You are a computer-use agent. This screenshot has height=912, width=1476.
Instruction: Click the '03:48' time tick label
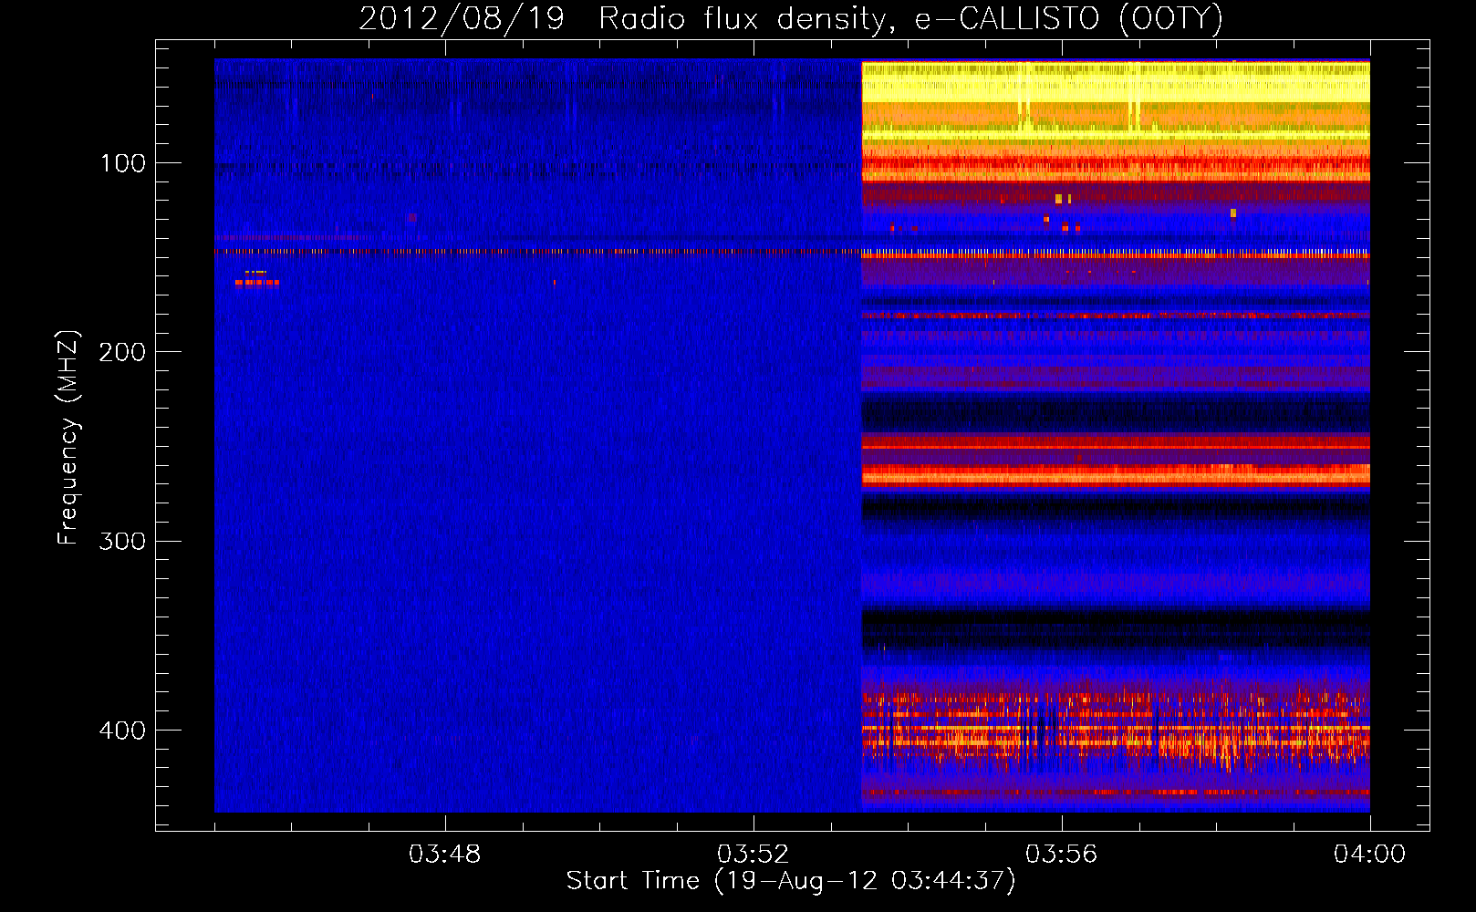click(x=445, y=855)
